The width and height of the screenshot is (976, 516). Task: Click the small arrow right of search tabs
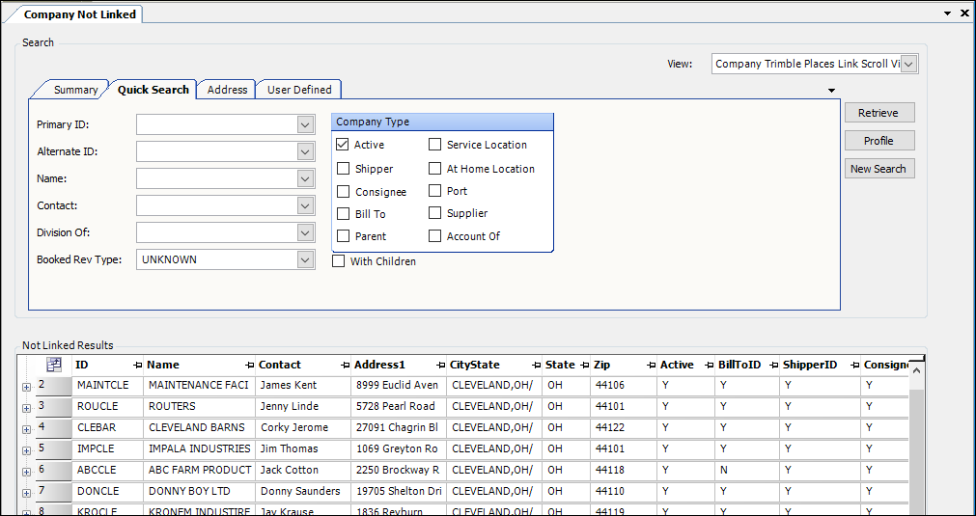831,91
